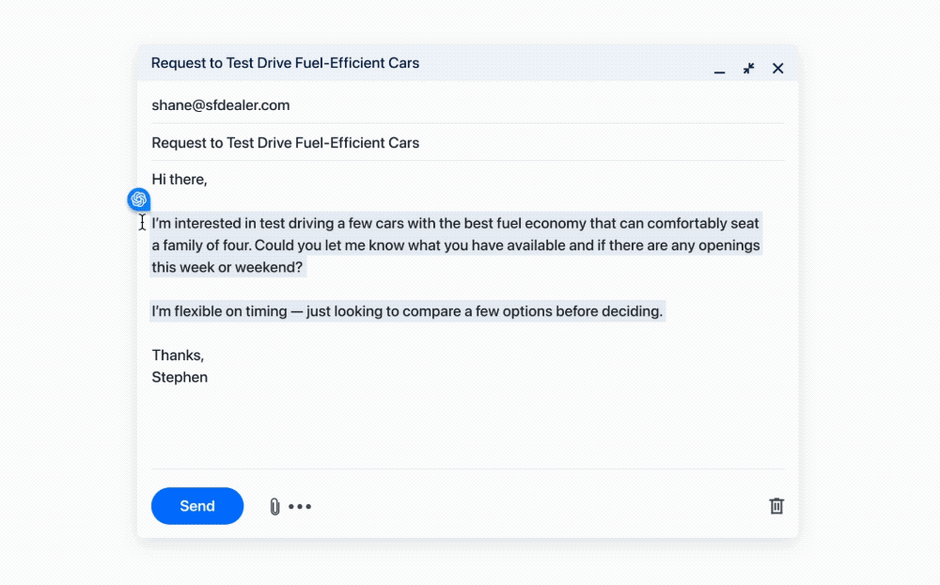Minimize the compose window

(x=719, y=70)
